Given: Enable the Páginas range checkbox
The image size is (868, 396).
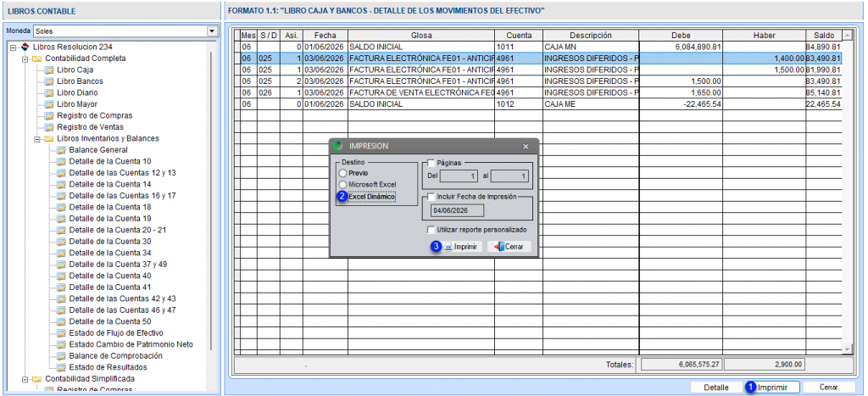Looking at the screenshot, I should point(431,163).
